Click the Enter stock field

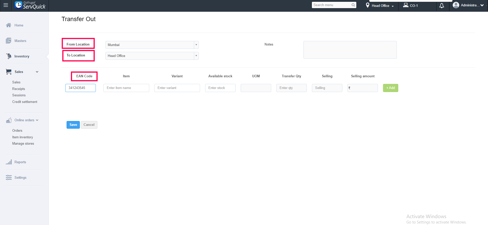click(x=220, y=88)
